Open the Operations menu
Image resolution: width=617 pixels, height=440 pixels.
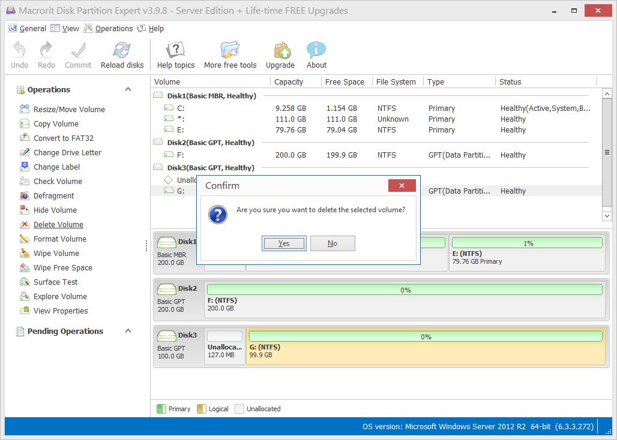click(x=113, y=28)
